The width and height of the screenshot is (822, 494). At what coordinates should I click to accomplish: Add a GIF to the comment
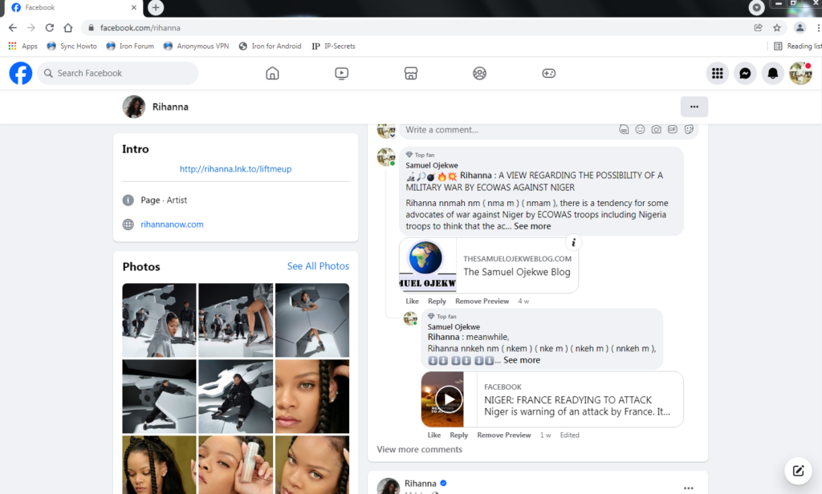(673, 129)
